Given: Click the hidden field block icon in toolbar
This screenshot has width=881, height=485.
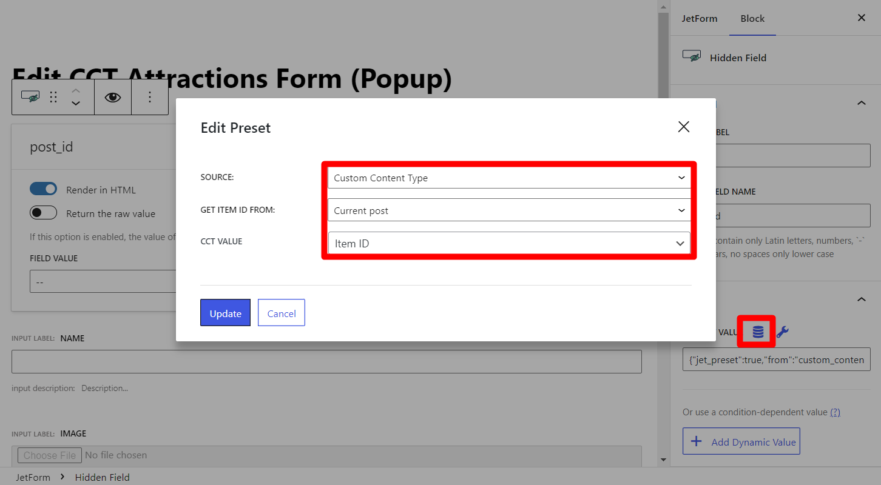Looking at the screenshot, I should pos(30,97).
